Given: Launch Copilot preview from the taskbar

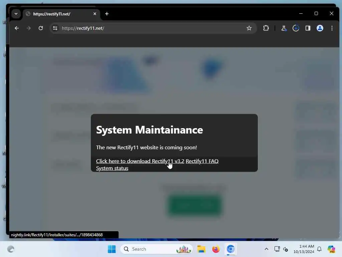Looking at the screenshot, I should click(331, 249).
